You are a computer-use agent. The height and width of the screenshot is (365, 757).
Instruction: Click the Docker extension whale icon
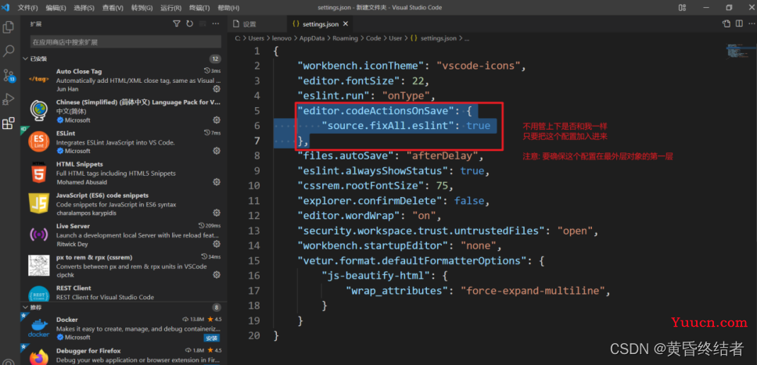38,328
